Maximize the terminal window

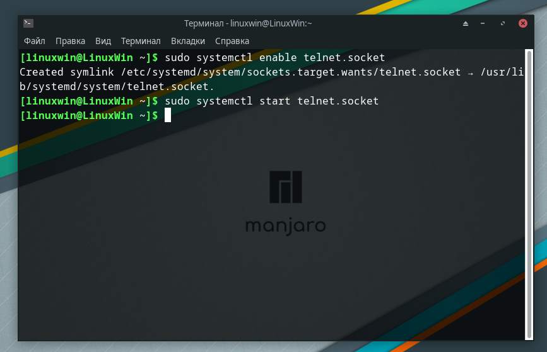click(503, 23)
